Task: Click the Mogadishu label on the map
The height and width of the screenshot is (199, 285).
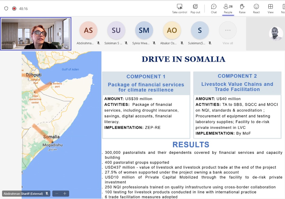Action: tap(53, 145)
